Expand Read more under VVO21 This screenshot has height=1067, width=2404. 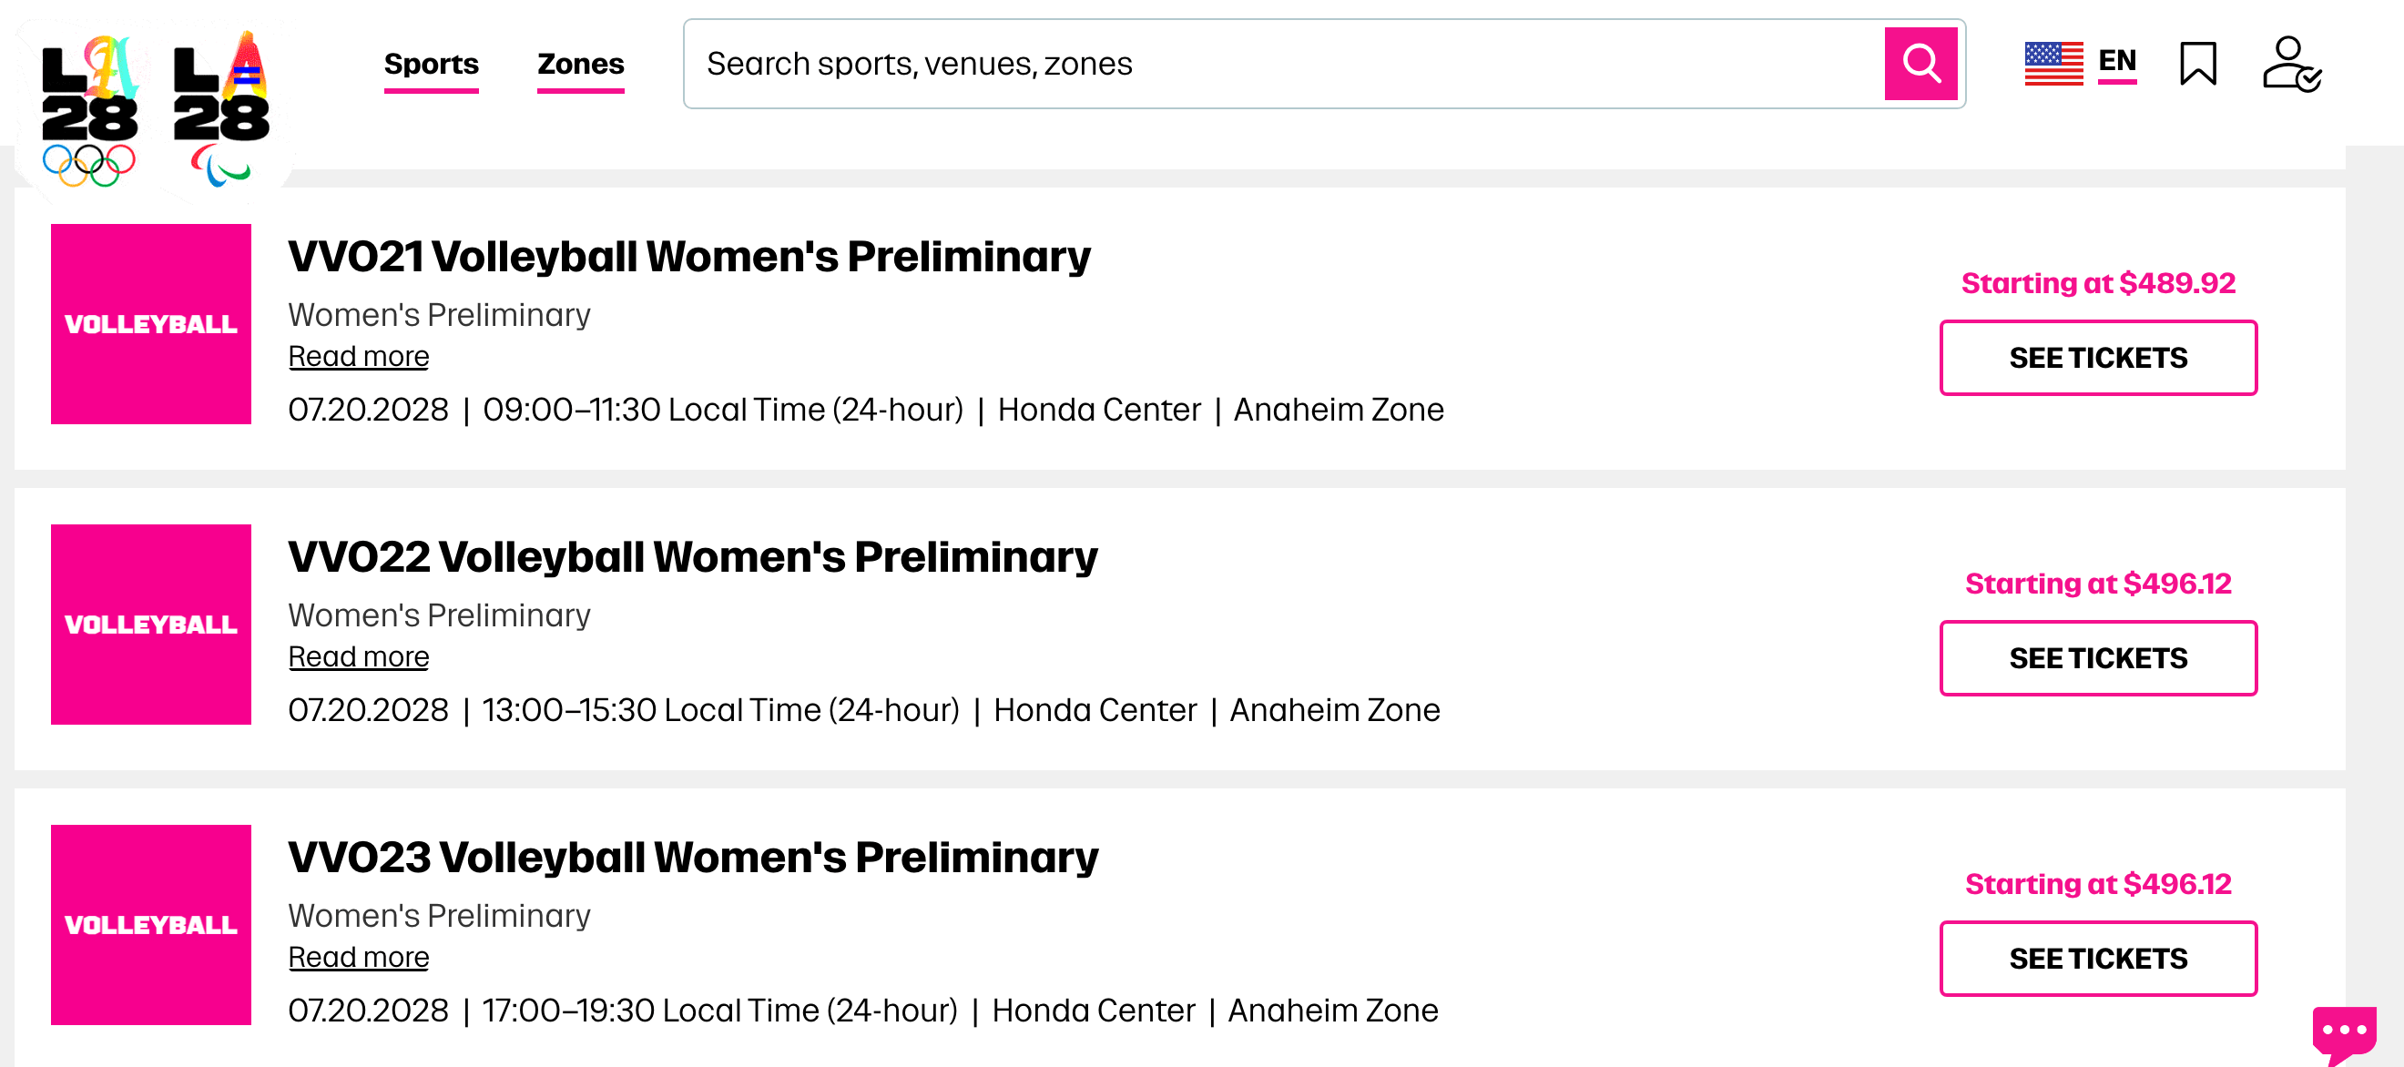tap(358, 356)
